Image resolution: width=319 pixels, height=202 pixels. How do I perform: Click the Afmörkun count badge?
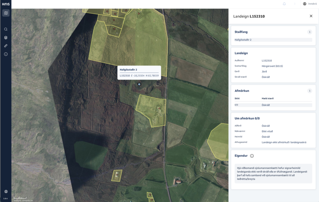click(310, 91)
